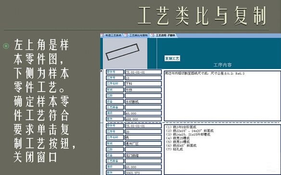Click empty 工艺装备 field in first record
The height and width of the screenshot is (175, 281).
[143, 107]
